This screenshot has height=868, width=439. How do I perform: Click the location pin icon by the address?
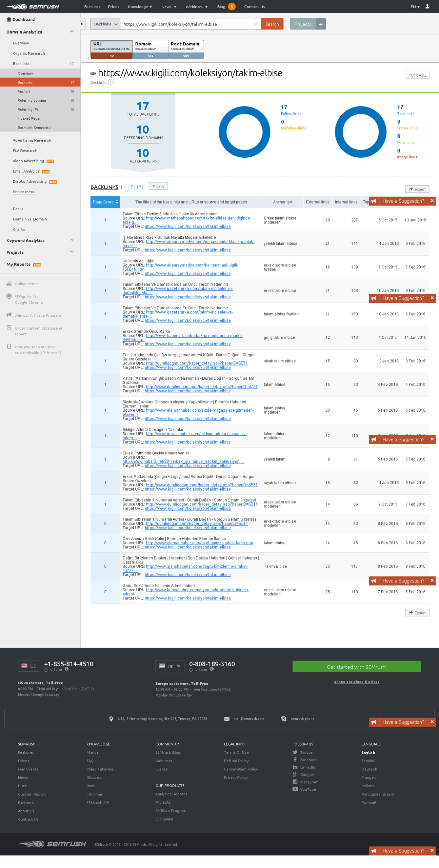[x=111, y=718]
